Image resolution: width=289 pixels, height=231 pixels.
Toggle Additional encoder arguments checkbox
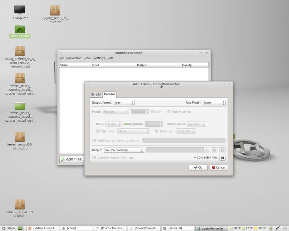pyautogui.click(x=94, y=140)
